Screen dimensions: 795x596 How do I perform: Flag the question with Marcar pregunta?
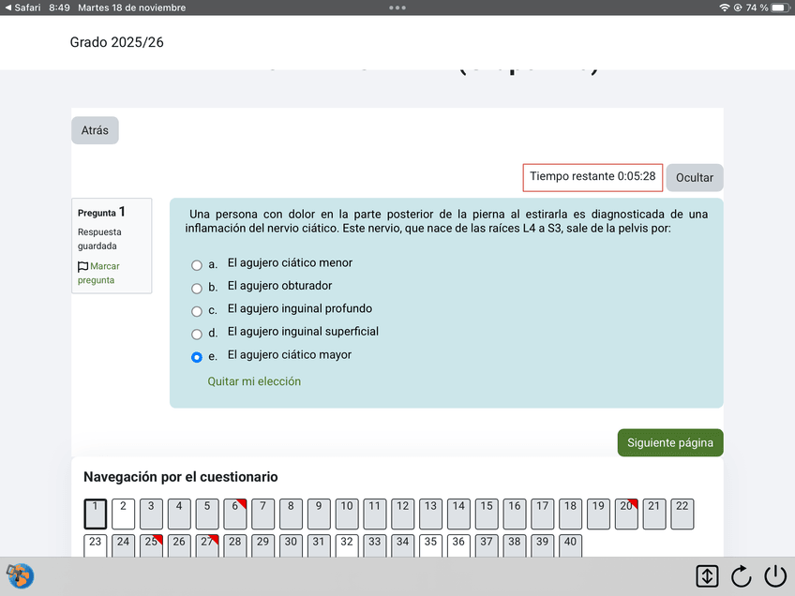pyautogui.click(x=98, y=273)
